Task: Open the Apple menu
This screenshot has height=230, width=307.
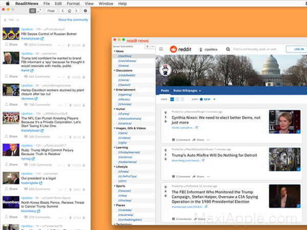Action: tap(8, 4)
